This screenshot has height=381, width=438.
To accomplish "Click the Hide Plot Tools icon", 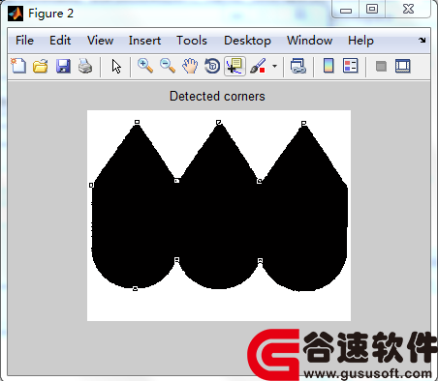I will tap(381, 67).
